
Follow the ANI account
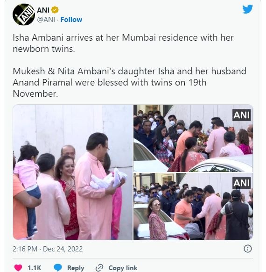[x=71, y=20]
